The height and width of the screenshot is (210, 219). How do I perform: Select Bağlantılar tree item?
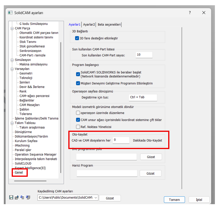pyautogui.click(x=27, y=100)
